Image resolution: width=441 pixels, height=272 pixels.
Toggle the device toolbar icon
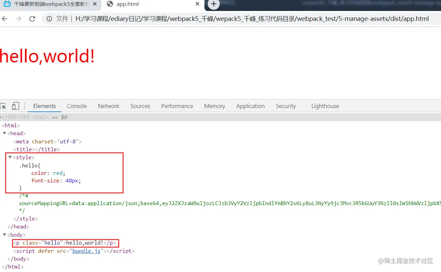(15, 106)
